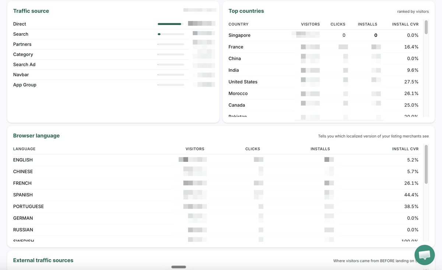Click the United States country row
This screenshot has height=270, width=442.
point(323,82)
